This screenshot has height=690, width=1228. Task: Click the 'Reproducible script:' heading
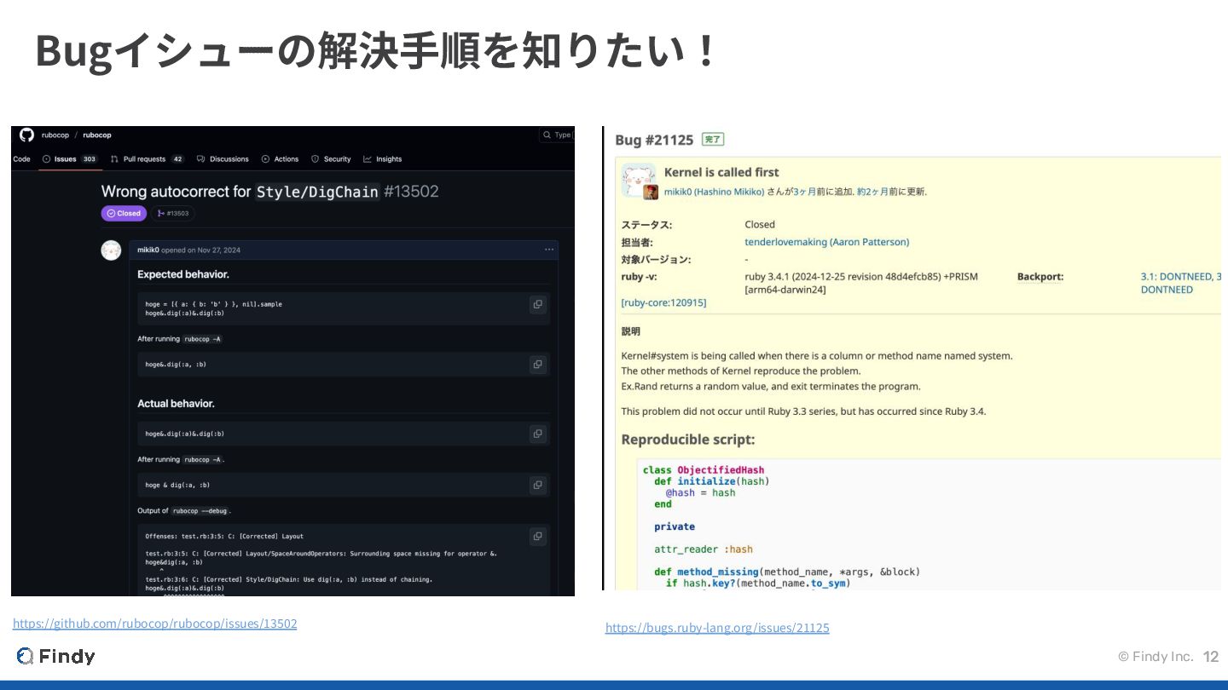(688, 440)
